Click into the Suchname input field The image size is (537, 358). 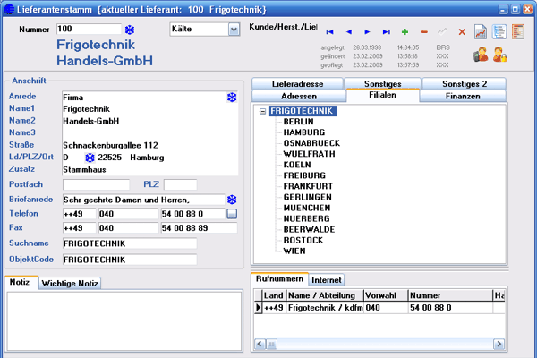[x=130, y=243]
